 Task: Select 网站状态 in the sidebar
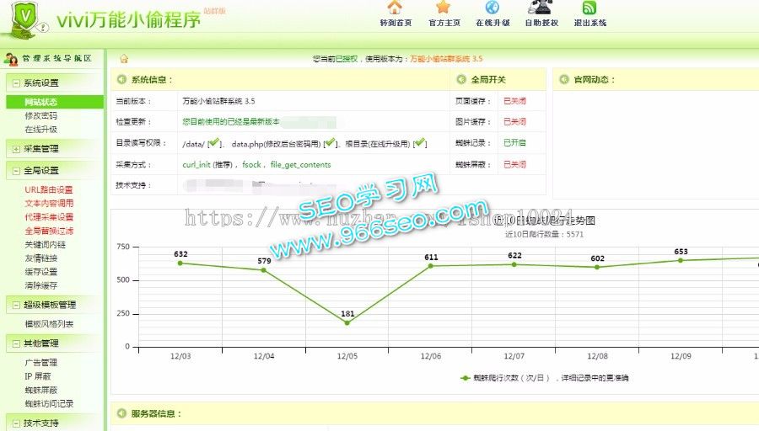pyautogui.click(x=55, y=102)
